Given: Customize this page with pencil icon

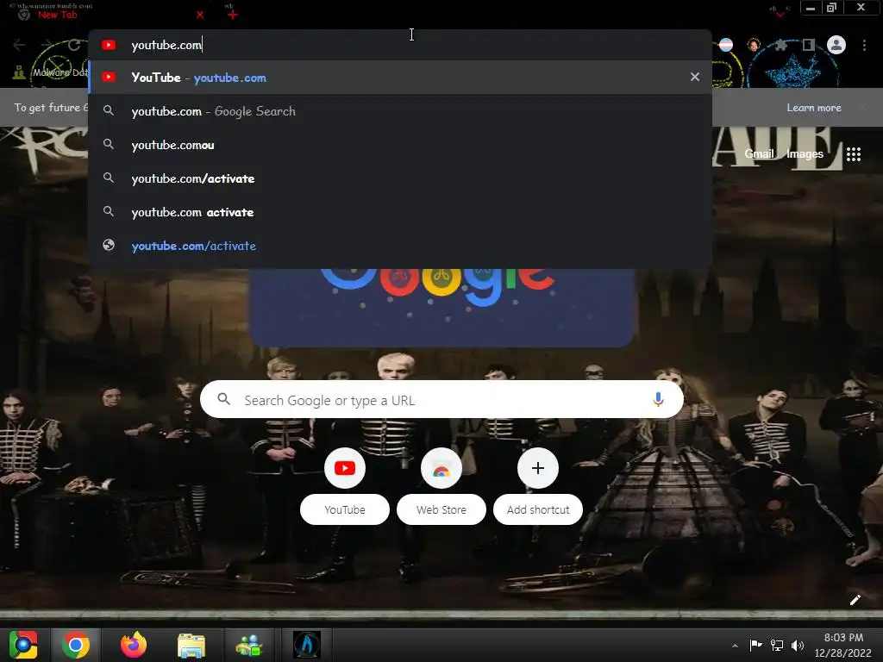Looking at the screenshot, I should [855, 600].
